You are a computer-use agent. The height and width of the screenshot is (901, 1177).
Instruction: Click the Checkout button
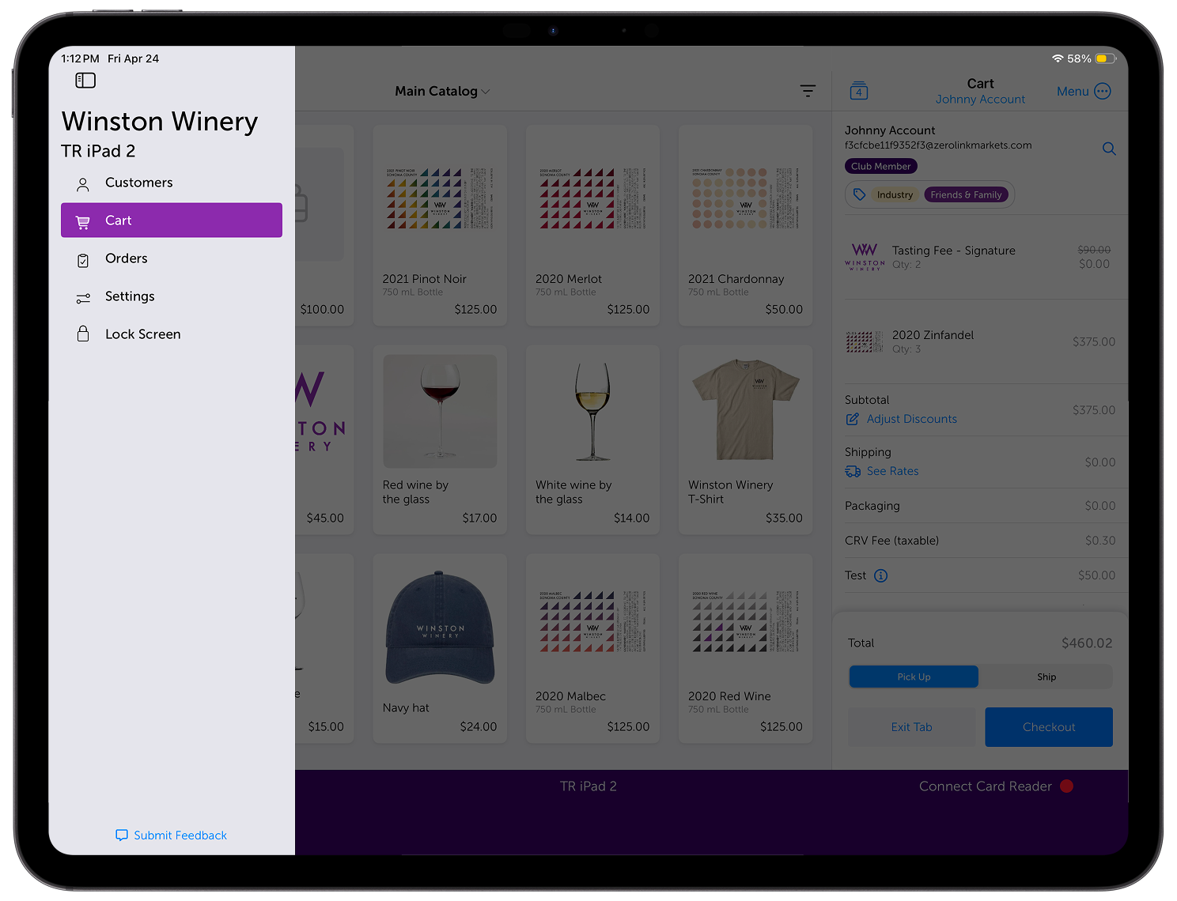point(1049,727)
